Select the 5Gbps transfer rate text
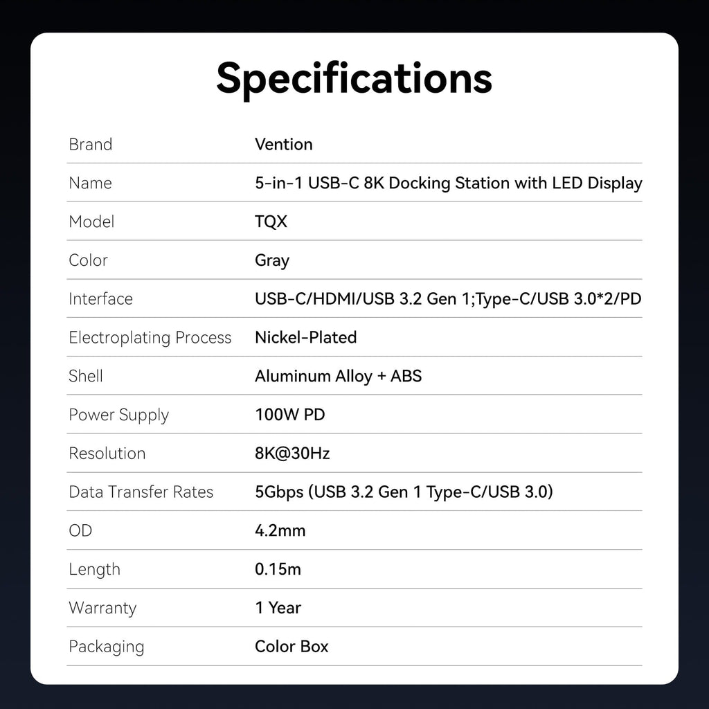The image size is (709, 709). tap(404, 492)
